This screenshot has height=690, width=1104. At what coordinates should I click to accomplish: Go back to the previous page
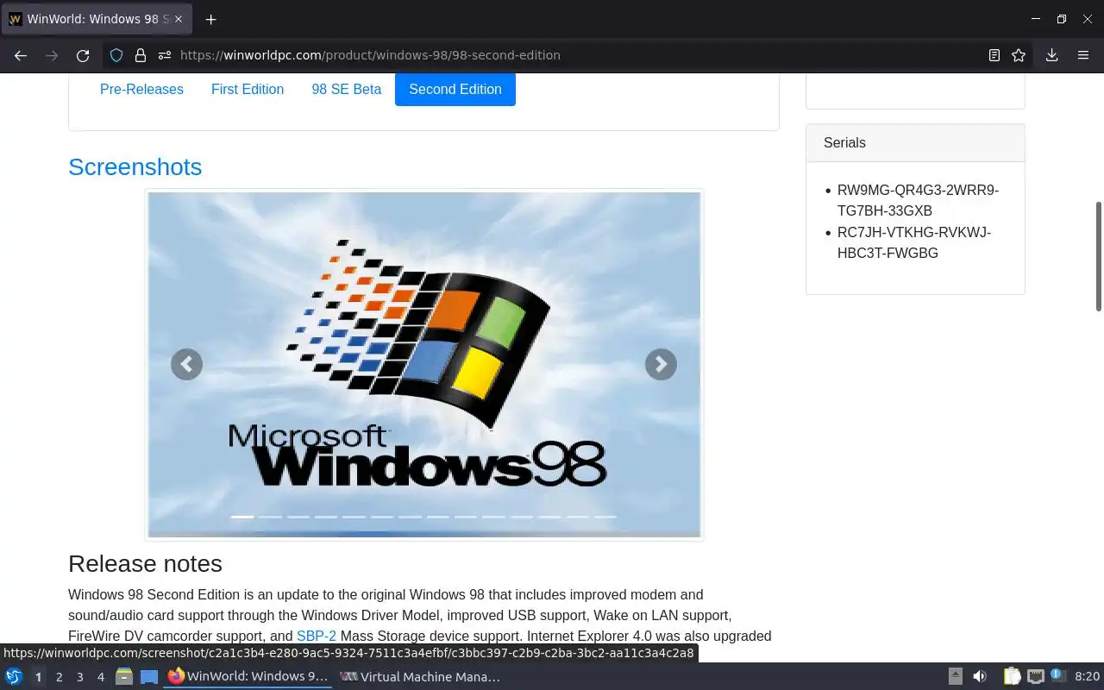21,55
